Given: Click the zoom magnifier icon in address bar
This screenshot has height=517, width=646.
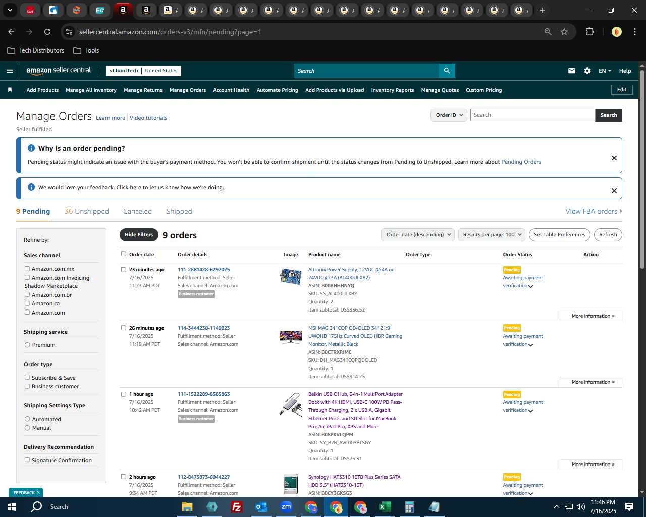Looking at the screenshot, I should [548, 32].
